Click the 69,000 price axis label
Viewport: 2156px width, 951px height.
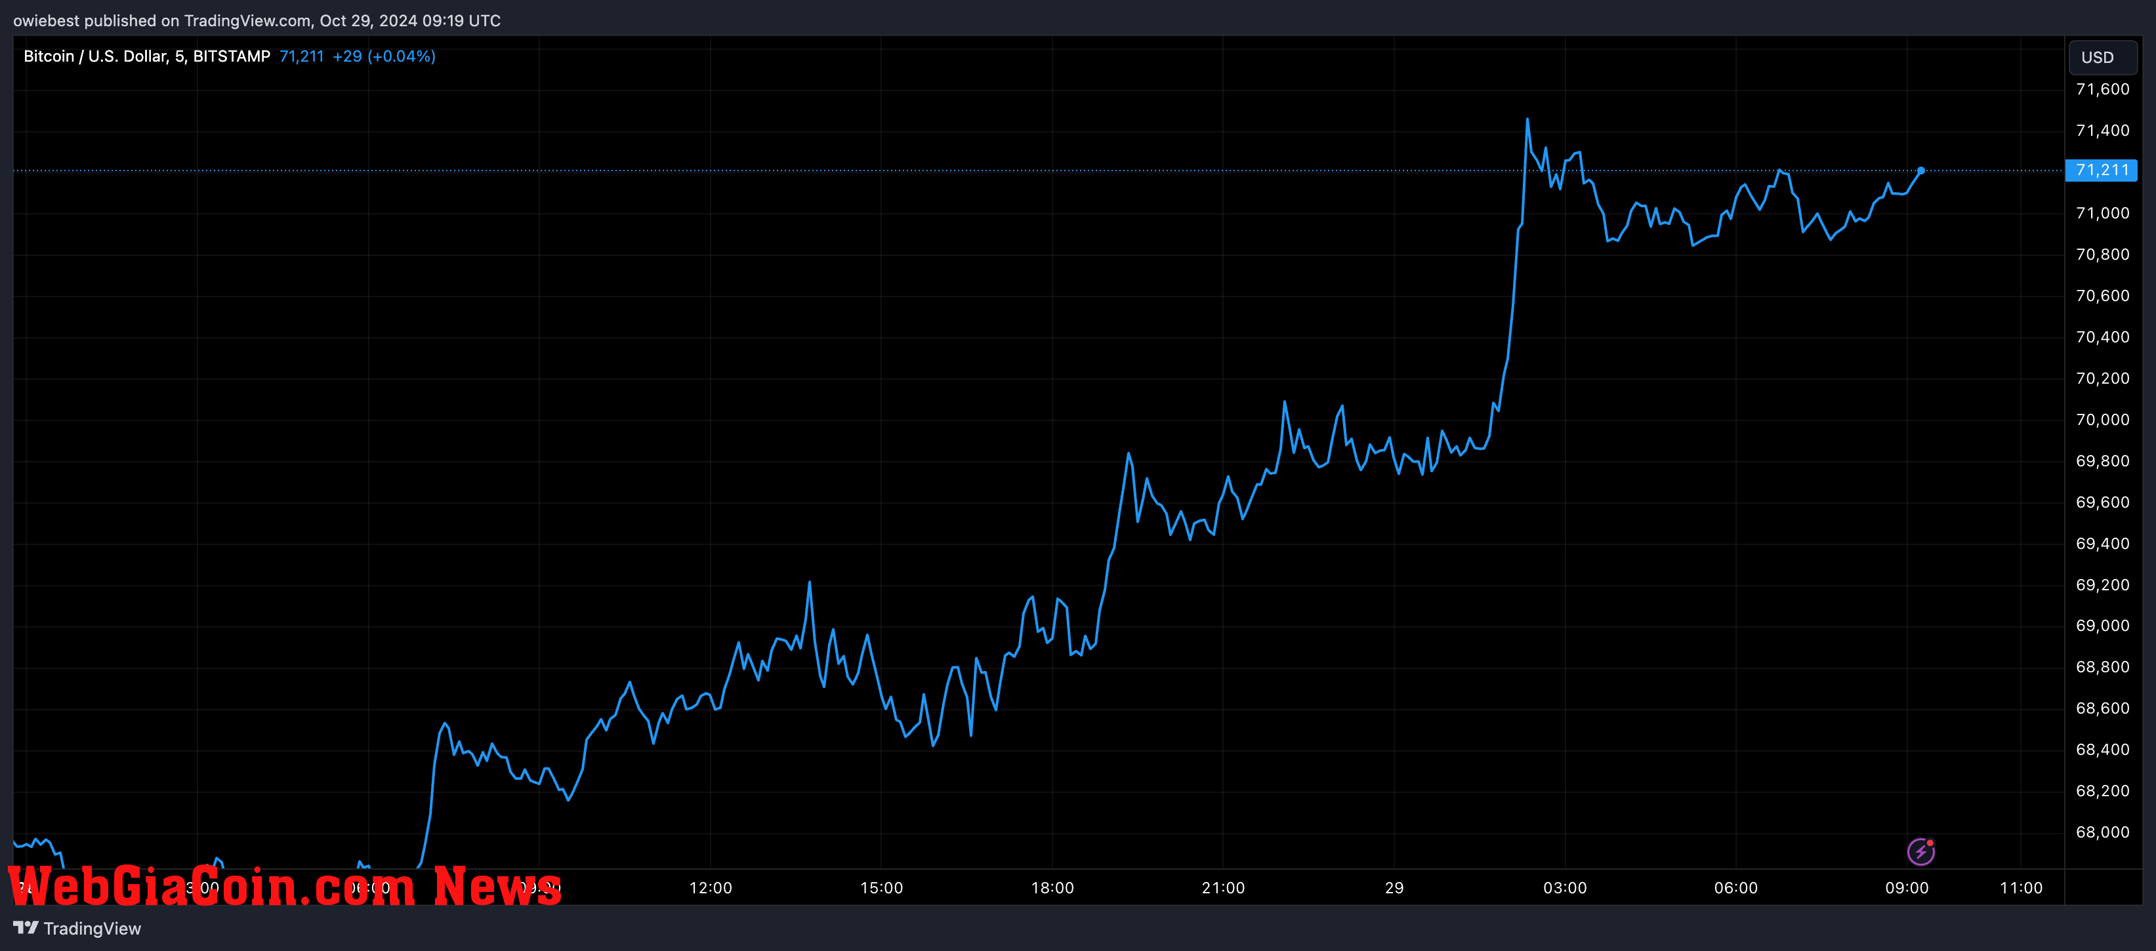(2102, 626)
